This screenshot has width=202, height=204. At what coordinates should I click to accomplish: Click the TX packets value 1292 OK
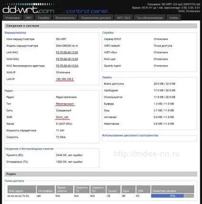click(69, 162)
